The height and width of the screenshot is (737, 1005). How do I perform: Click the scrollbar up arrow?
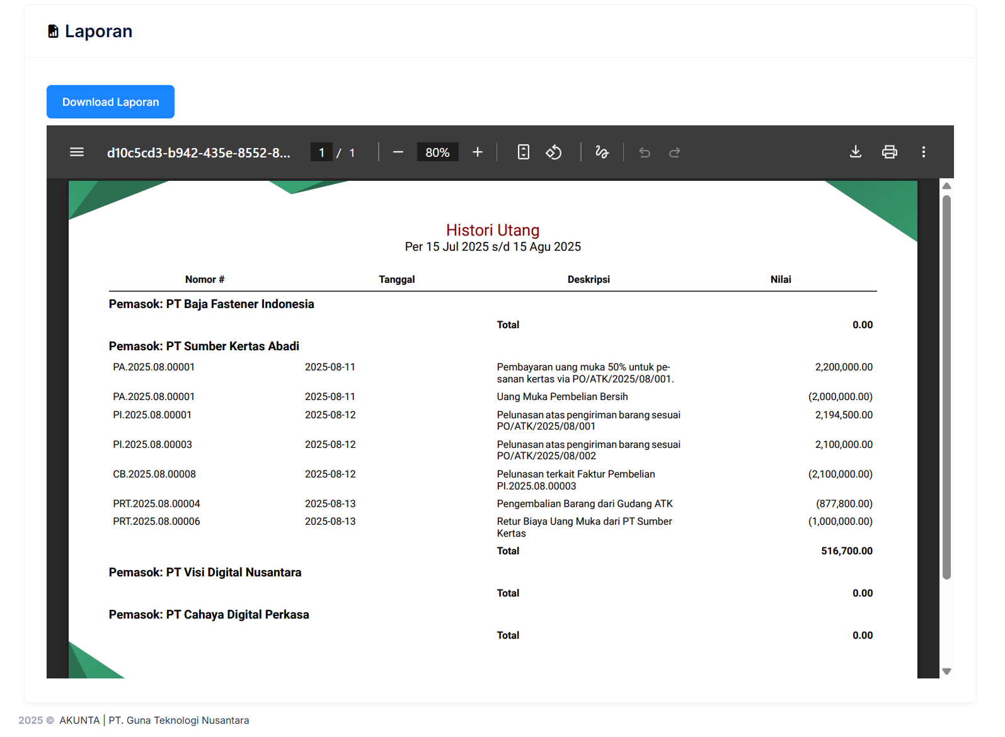[x=946, y=186]
